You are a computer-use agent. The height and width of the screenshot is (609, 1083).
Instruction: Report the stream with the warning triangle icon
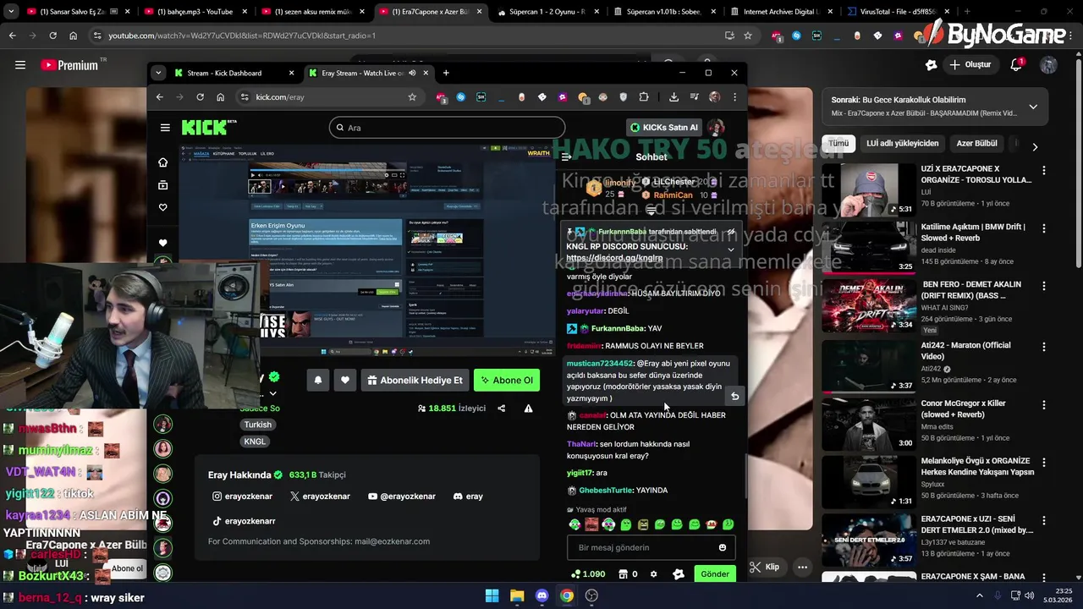(x=528, y=409)
